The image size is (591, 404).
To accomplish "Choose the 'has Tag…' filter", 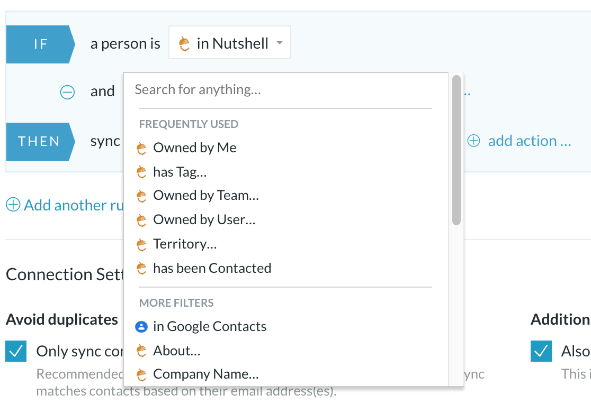I will (x=180, y=172).
